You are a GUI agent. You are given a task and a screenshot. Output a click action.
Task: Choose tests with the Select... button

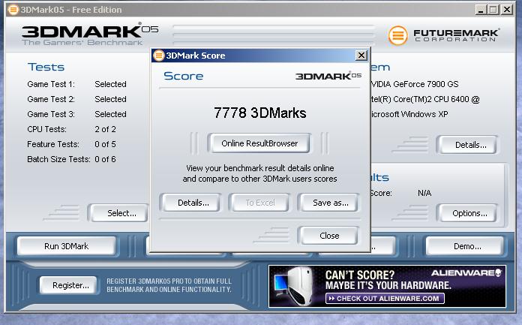click(x=121, y=213)
